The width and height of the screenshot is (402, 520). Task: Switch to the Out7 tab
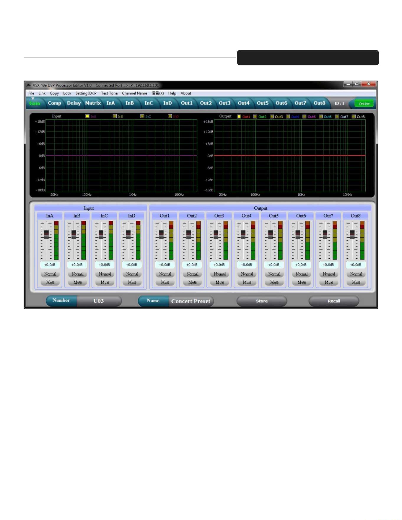(300, 103)
